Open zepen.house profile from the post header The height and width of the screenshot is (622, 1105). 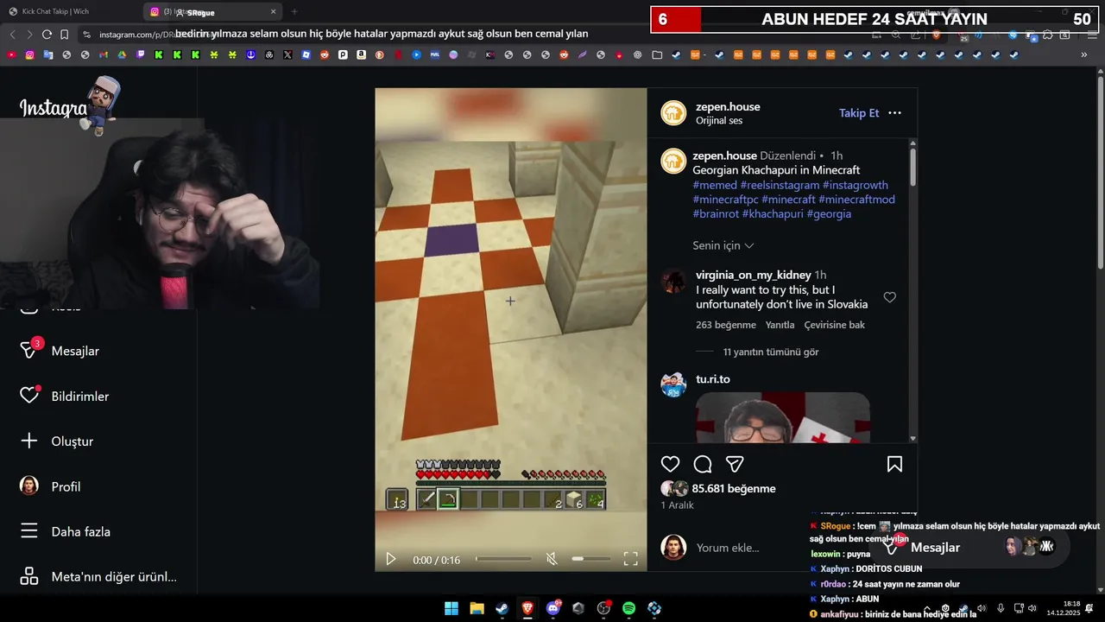pos(728,106)
